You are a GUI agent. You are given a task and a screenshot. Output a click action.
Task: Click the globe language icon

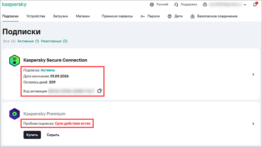[152, 4]
